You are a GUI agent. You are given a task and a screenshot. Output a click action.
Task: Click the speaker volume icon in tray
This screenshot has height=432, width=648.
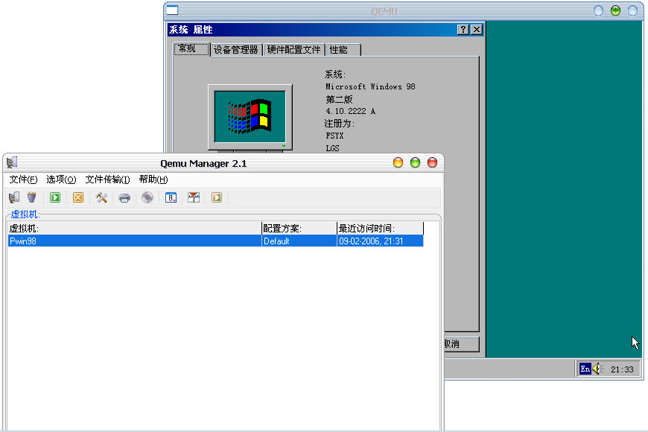(597, 369)
